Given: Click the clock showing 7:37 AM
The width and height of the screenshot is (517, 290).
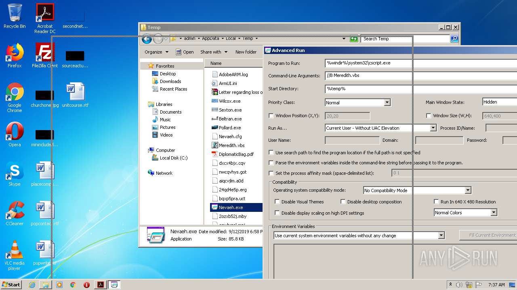Looking at the screenshot, I should point(496,285).
